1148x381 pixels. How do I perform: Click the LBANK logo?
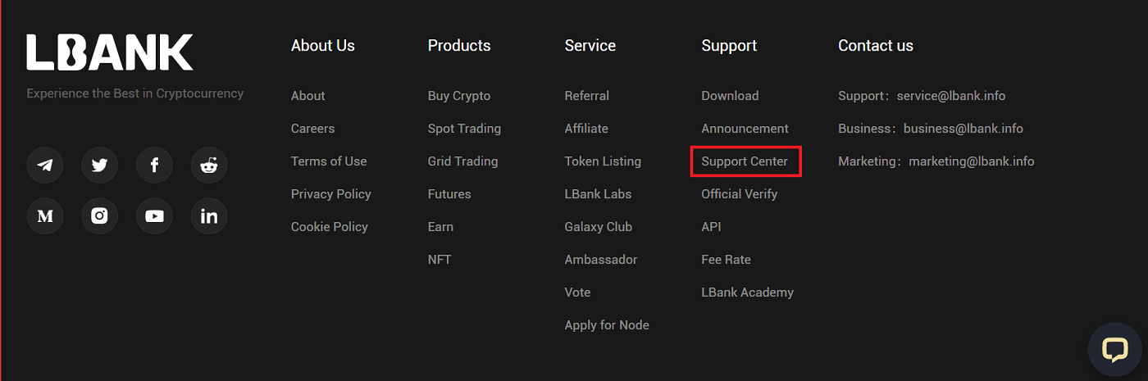click(110, 52)
